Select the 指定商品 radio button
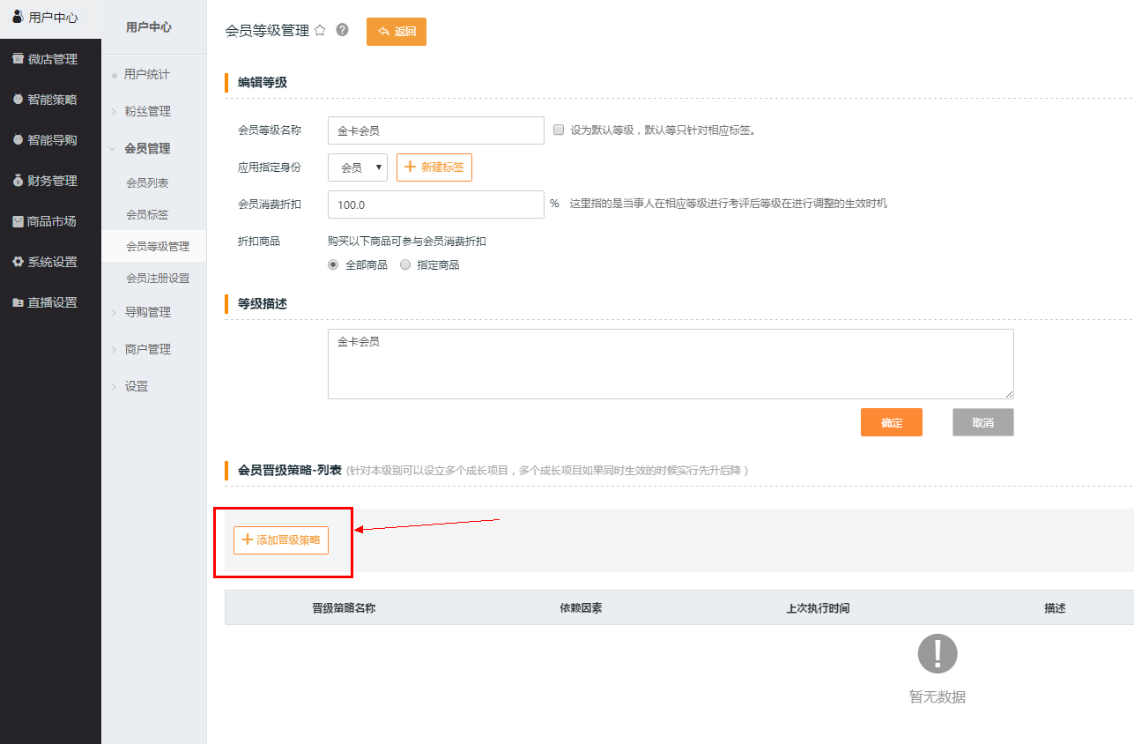 405,264
